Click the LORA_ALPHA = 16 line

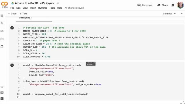coord(34,53)
